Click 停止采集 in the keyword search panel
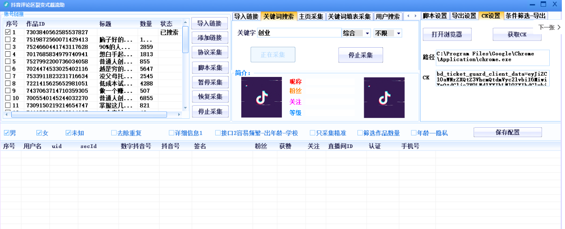 coord(361,55)
